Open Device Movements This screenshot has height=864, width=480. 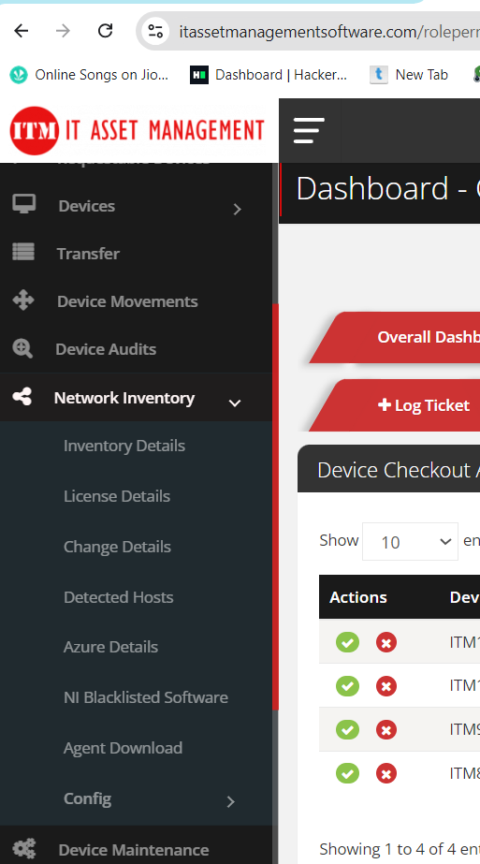point(127,301)
